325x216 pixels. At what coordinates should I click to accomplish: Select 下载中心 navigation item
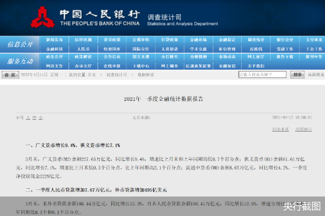[141, 66]
